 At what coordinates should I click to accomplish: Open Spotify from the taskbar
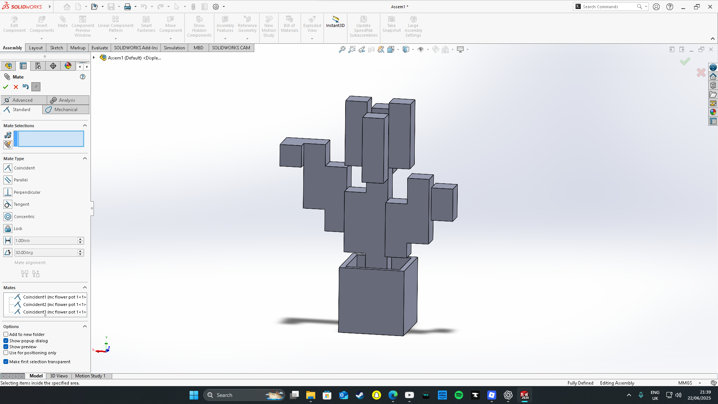459,395
